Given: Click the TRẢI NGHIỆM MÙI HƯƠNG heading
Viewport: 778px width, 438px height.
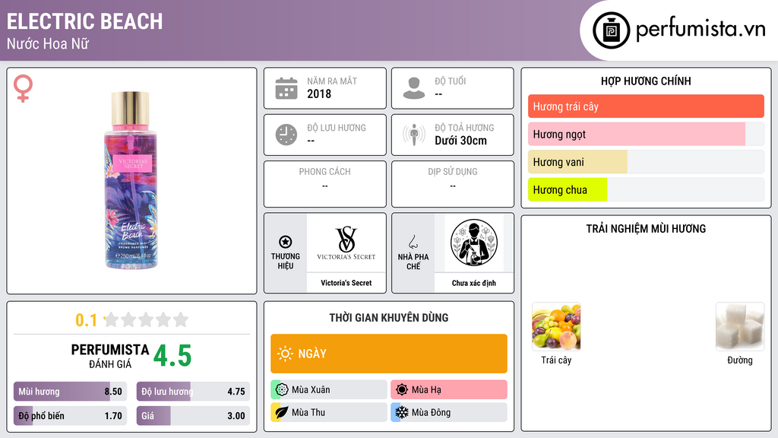Looking at the screenshot, I should coord(646,228).
